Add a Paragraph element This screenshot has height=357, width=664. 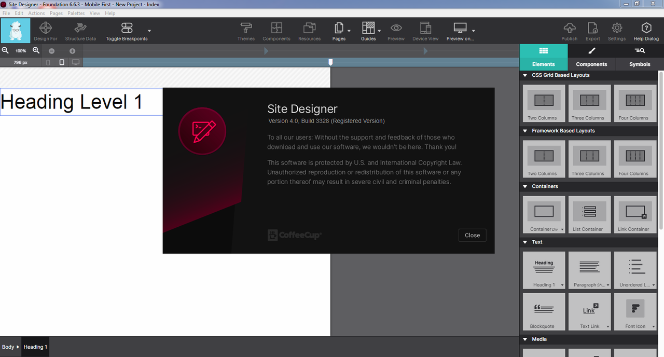pos(589,270)
